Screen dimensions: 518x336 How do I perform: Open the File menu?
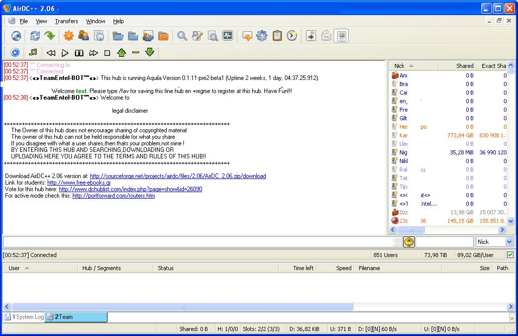(x=24, y=21)
